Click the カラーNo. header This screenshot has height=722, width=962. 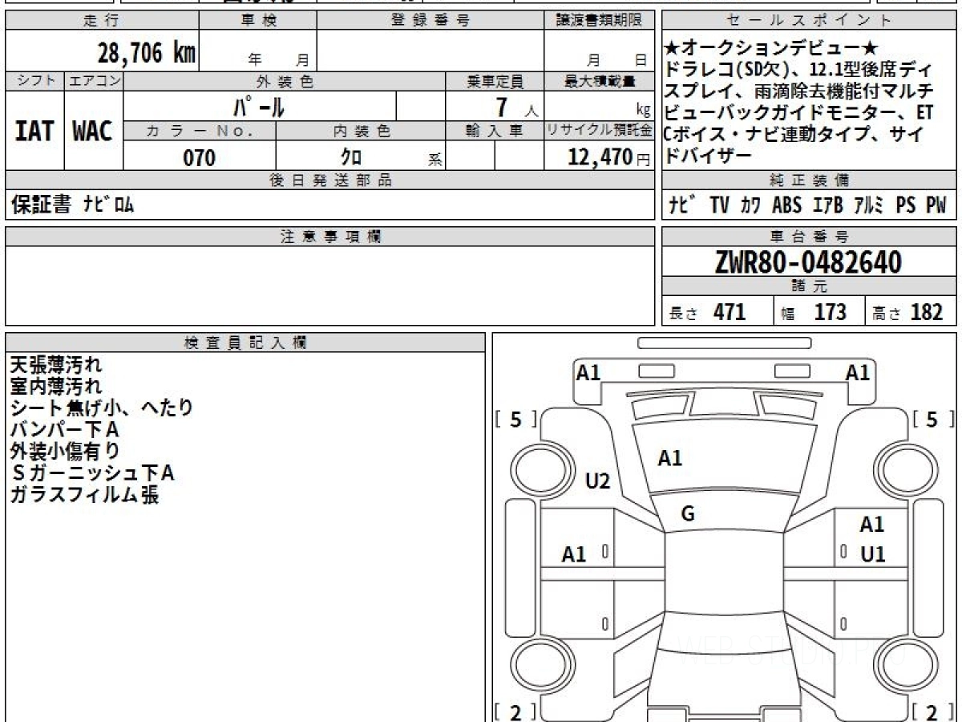click(200, 131)
